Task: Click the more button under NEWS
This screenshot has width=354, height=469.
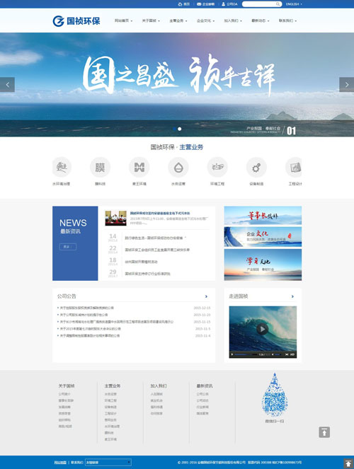Action: [68, 247]
